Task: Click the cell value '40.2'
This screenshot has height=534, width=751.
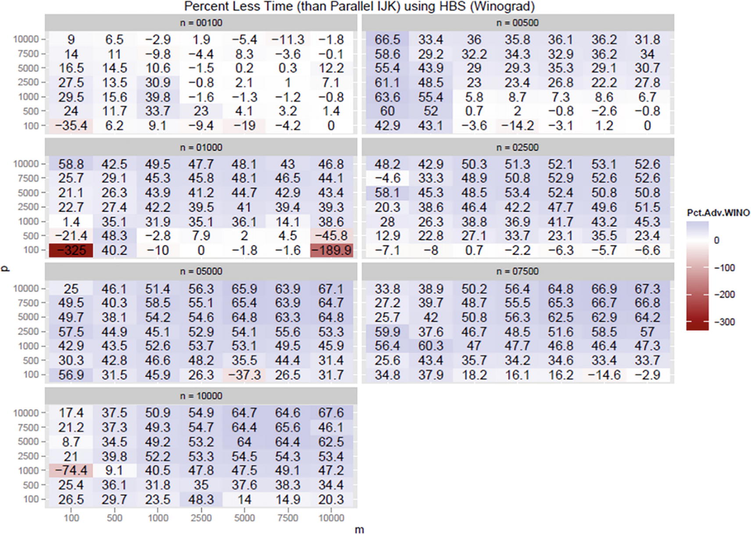Action: (x=114, y=250)
